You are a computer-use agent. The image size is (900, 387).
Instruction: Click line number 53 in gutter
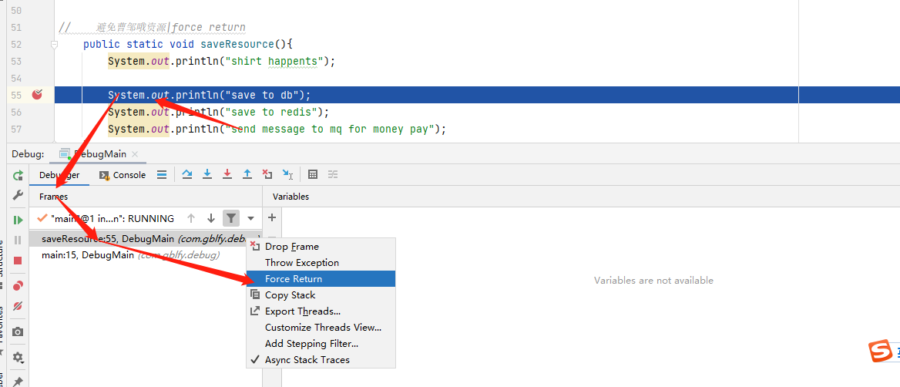pos(16,61)
